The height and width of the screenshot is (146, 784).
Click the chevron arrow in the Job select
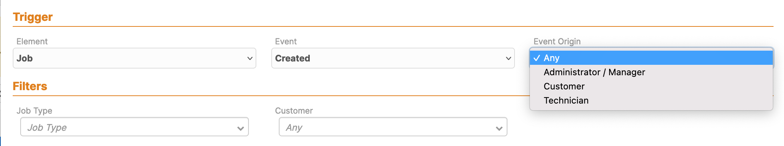250,58
